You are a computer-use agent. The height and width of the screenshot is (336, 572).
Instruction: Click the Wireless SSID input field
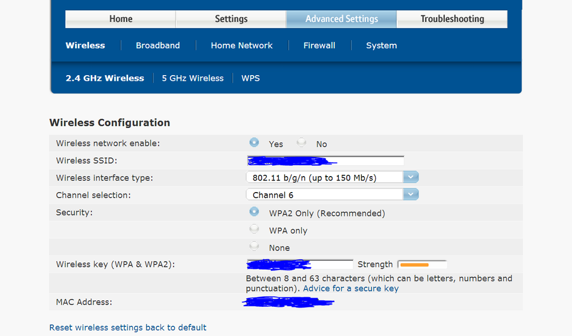[325, 161]
